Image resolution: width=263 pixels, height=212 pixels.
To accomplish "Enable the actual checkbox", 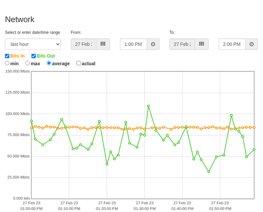I will pyautogui.click(x=79, y=63).
